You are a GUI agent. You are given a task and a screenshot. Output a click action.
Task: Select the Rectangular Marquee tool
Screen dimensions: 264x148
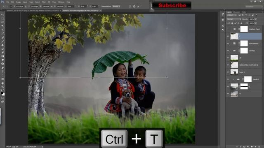[x=2, y=18]
